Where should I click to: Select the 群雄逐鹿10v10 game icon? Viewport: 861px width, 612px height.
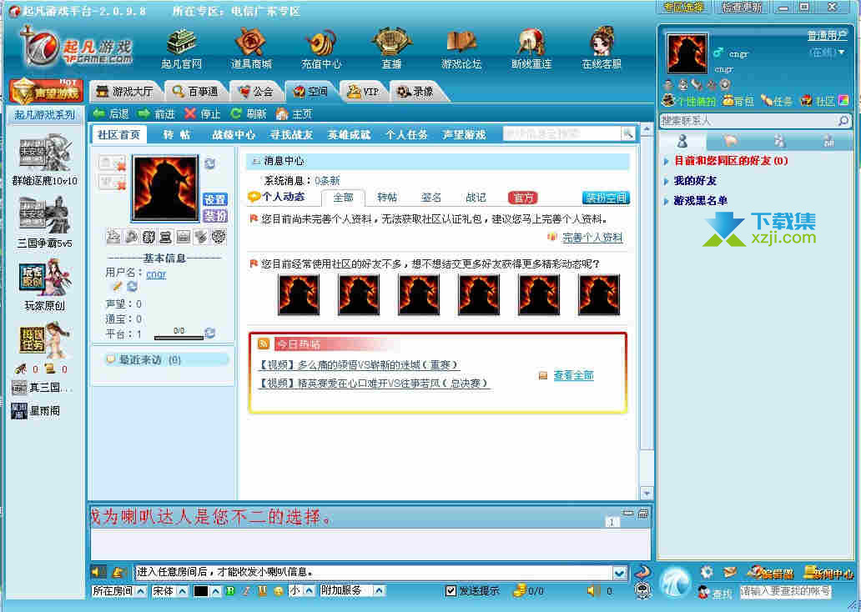(45, 160)
